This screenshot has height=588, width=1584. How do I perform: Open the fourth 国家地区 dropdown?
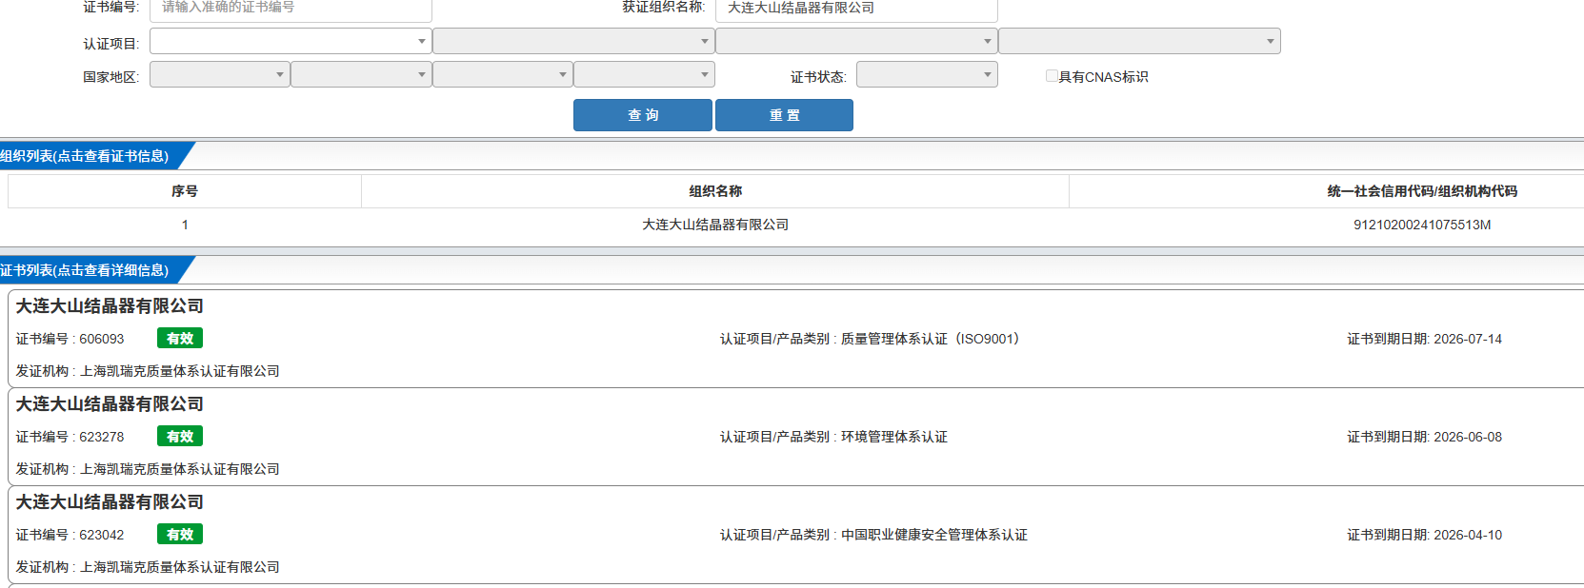(644, 74)
